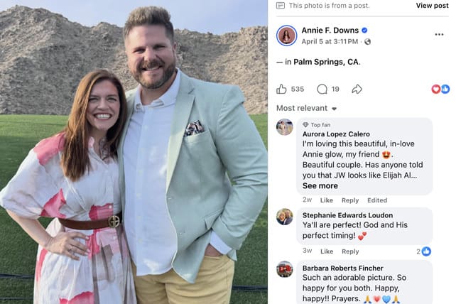Click the share arrow icon
This screenshot has height=304, width=456.
click(357, 89)
